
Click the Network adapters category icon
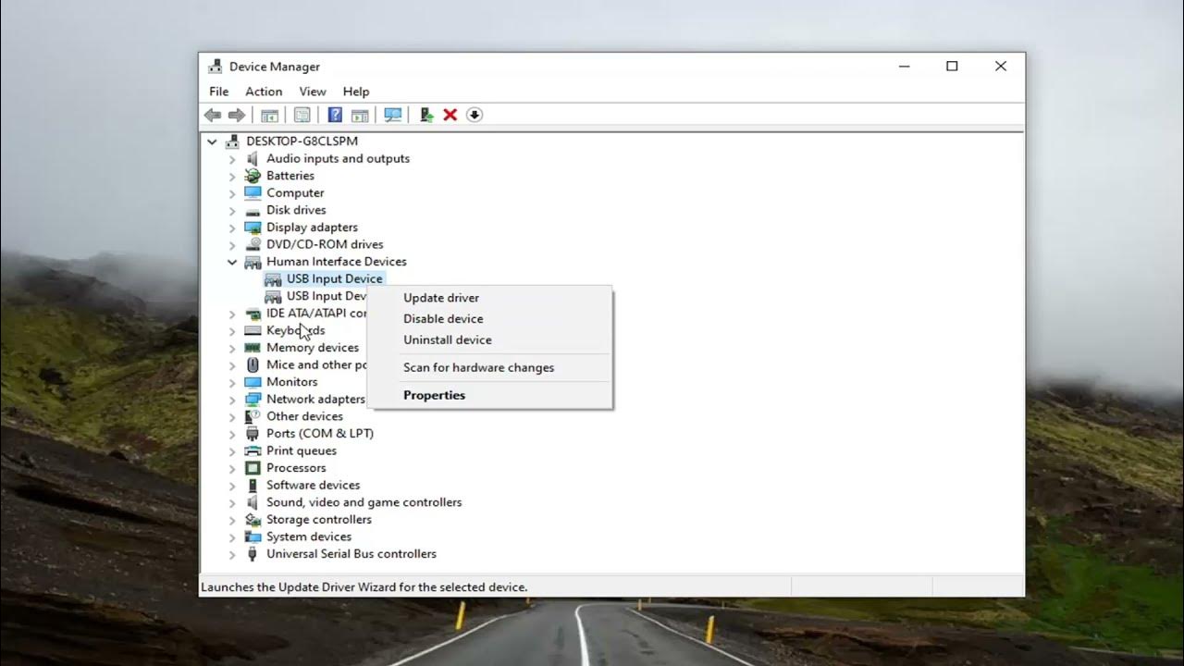pyautogui.click(x=253, y=400)
